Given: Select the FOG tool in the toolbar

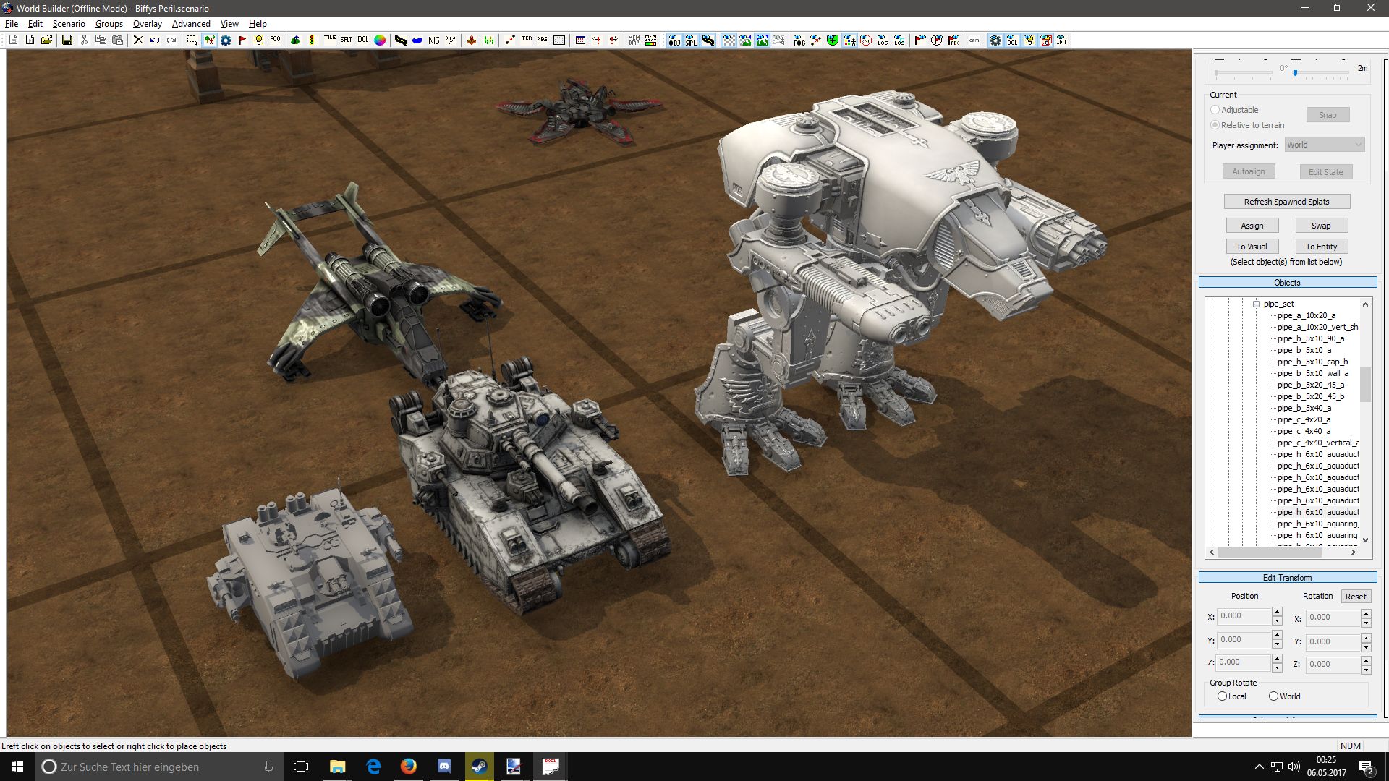Looking at the screenshot, I should pyautogui.click(x=275, y=40).
